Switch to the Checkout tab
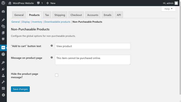Image resolution: width=181 pixels, height=102 pixels. click(x=76, y=15)
